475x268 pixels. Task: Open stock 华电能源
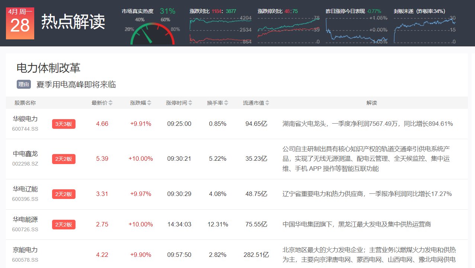tap(25, 219)
